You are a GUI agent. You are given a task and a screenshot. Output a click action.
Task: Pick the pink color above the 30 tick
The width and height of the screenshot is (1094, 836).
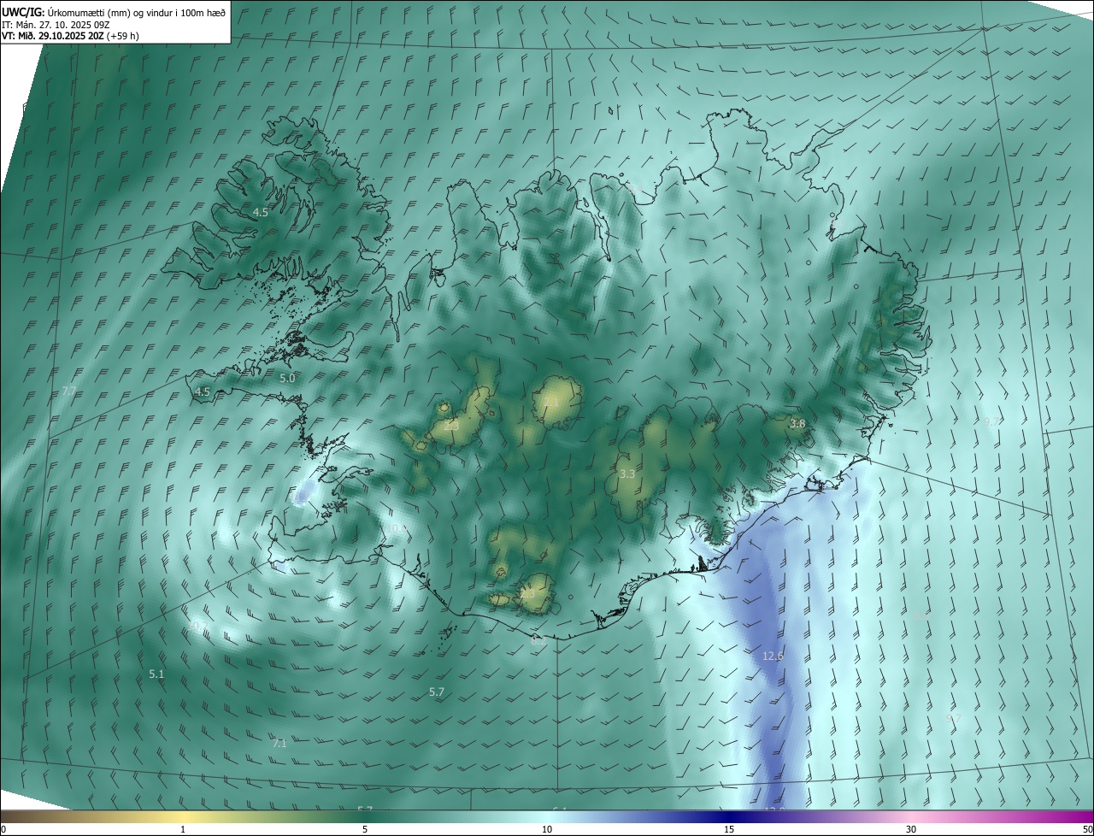[911, 816]
